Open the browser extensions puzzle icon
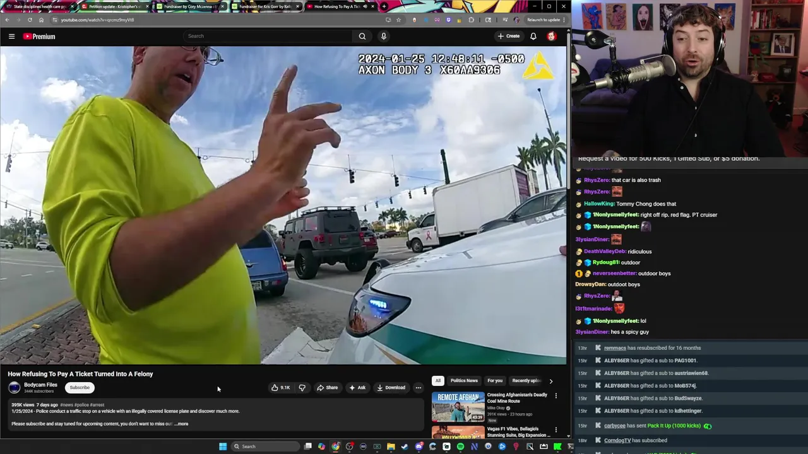Screen dimensions: 808x454 tap(471, 20)
